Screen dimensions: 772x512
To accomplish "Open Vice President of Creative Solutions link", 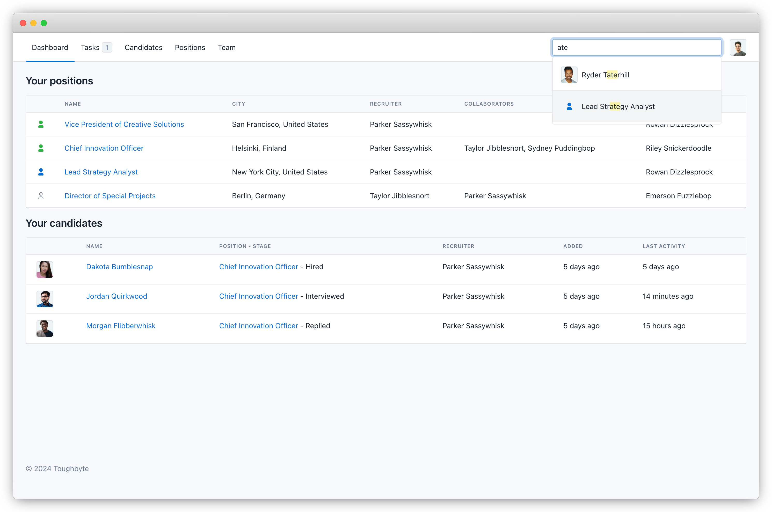I will pos(124,125).
